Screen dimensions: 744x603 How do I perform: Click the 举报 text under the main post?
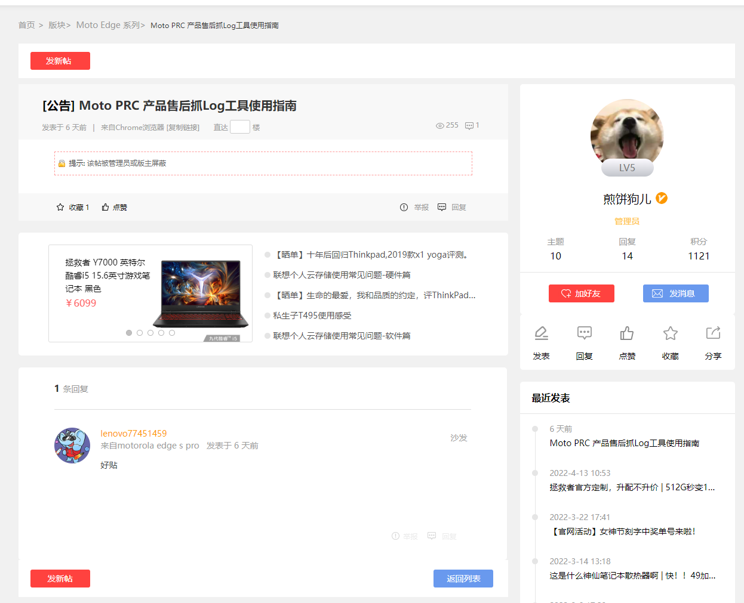(422, 208)
